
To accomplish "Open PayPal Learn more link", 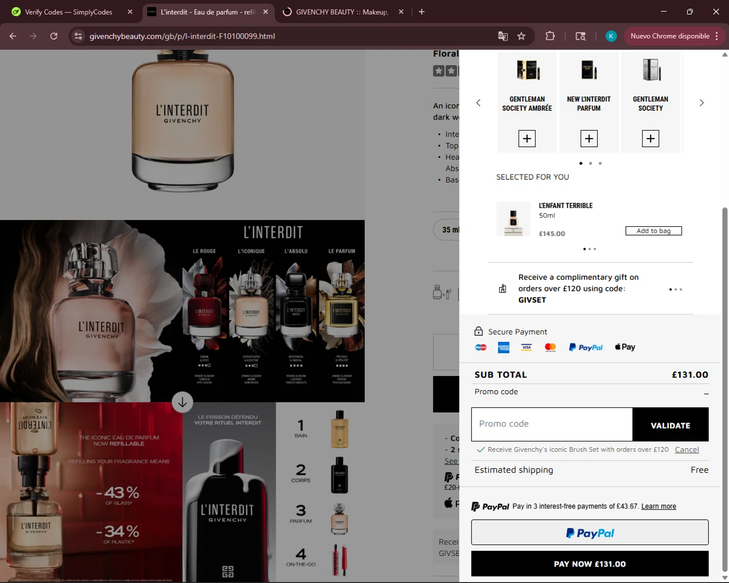I will click(659, 506).
